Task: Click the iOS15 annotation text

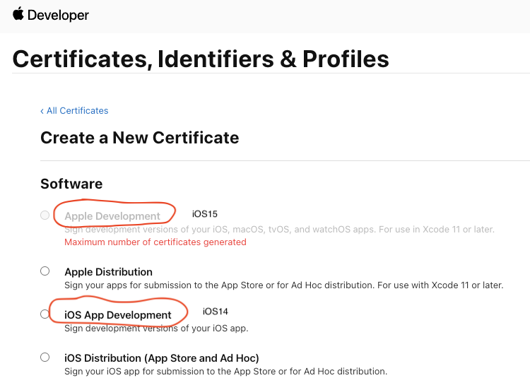Action: coord(205,213)
